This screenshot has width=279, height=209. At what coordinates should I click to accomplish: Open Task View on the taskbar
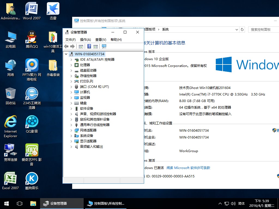click(x=20, y=204)
